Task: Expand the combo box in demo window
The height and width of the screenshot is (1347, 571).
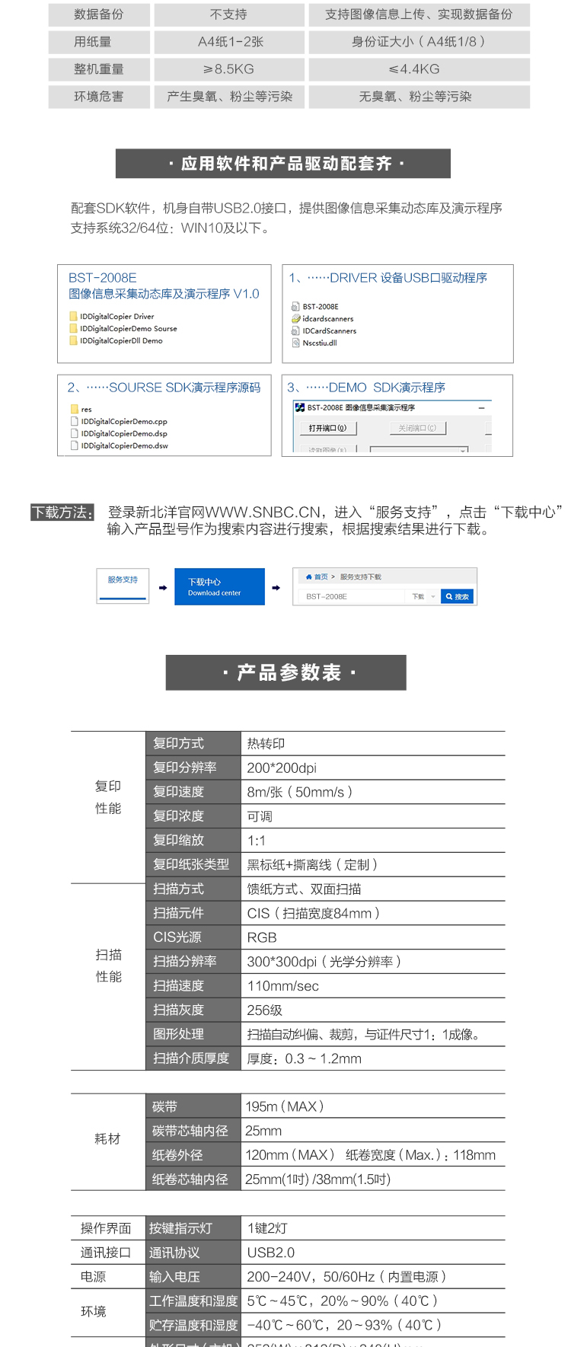Action: point(463,450)
